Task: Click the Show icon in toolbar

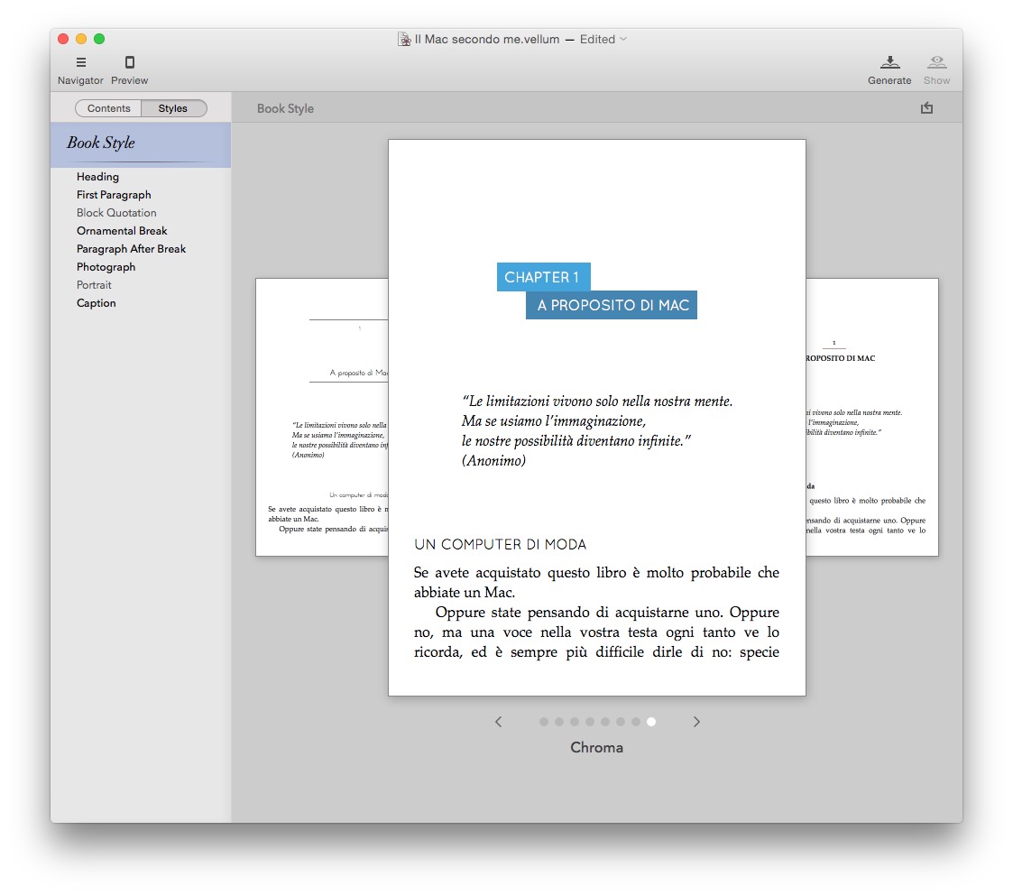Action: (936, 62)
